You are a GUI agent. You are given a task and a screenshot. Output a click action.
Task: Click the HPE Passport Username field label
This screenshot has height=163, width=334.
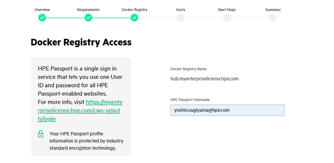click(190, 100)
